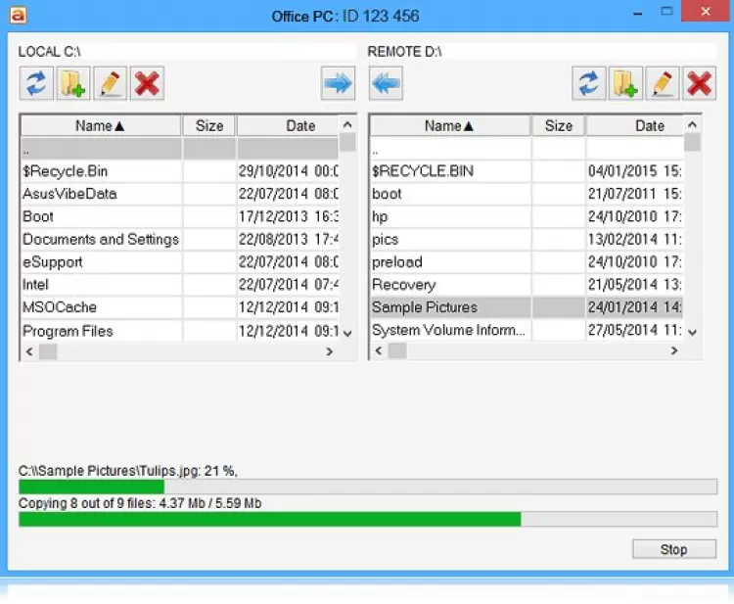Select parent folder '..' in LOCAL list

click(180, 150)
